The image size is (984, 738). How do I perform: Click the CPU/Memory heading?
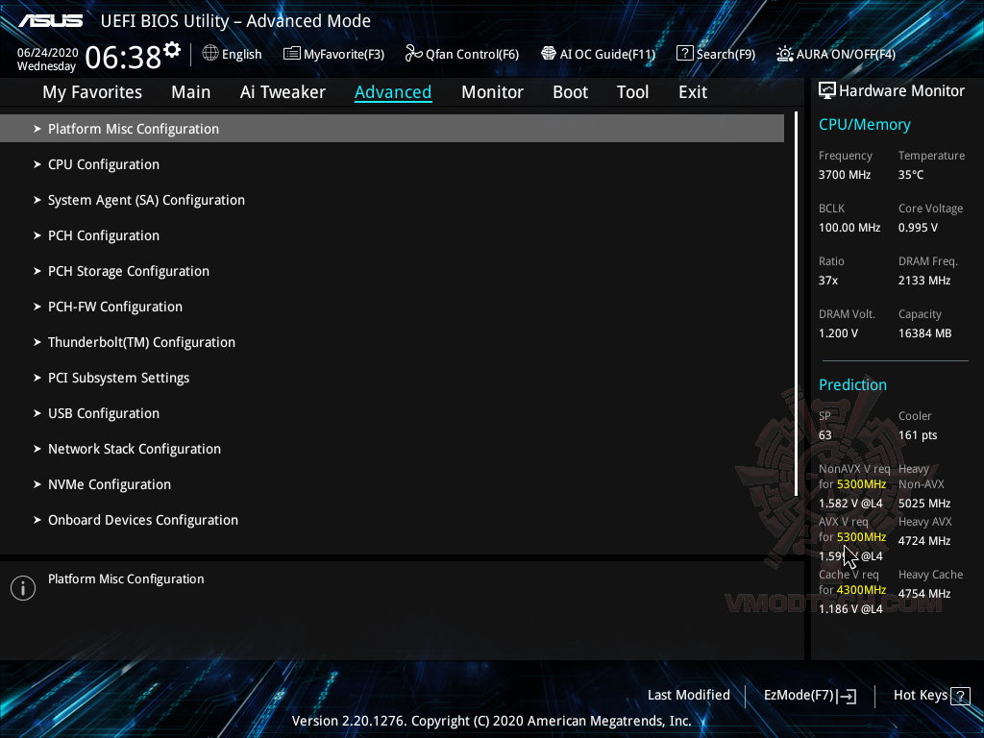864,125
